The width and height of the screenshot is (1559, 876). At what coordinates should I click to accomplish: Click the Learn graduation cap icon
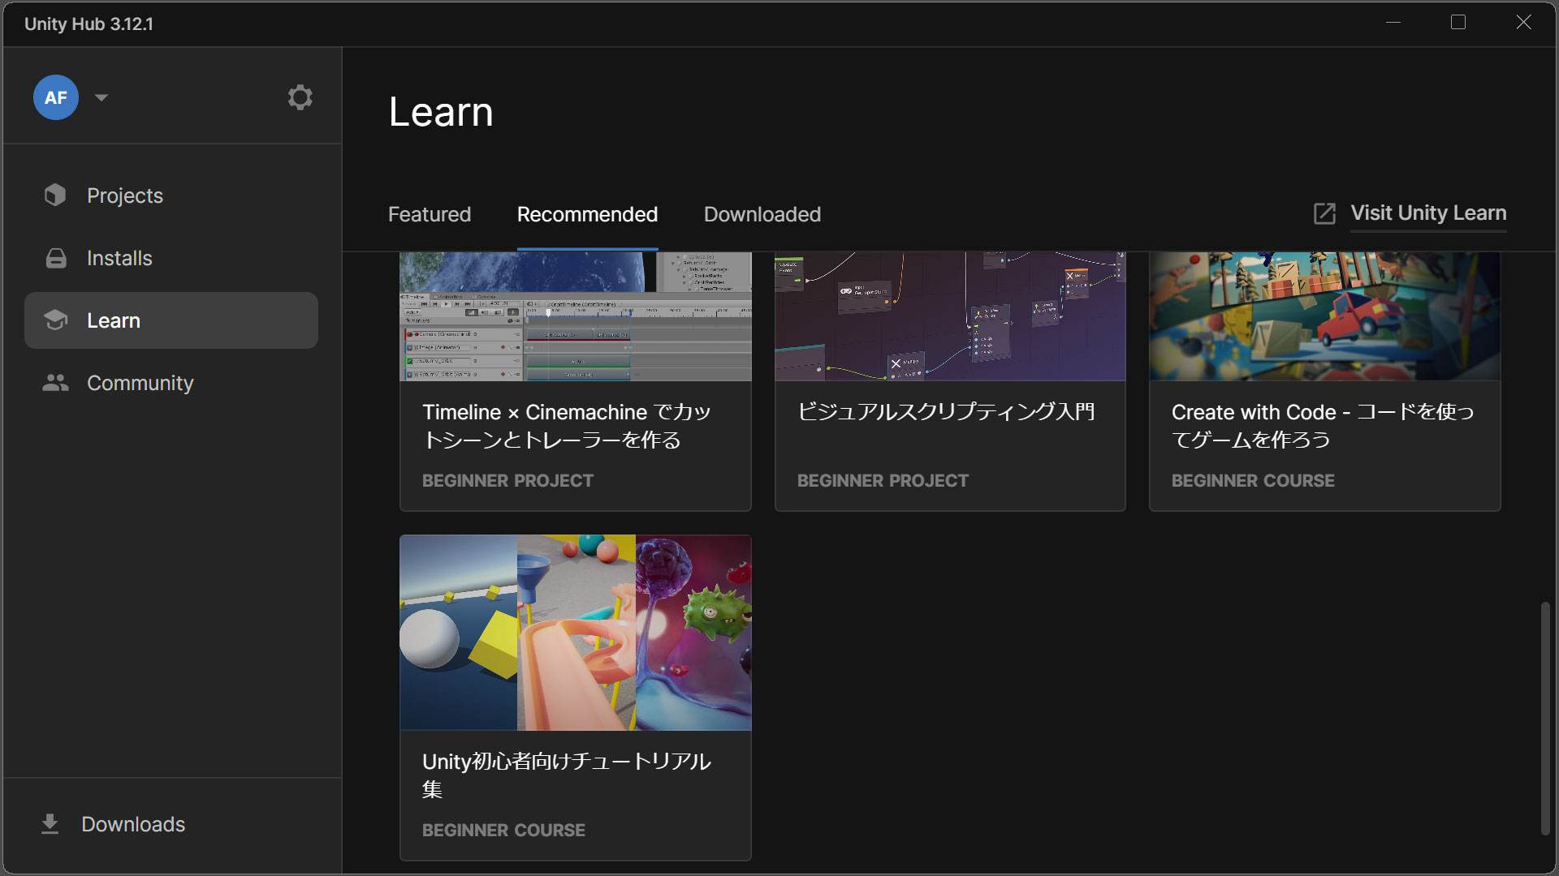[x=55, y=320]
